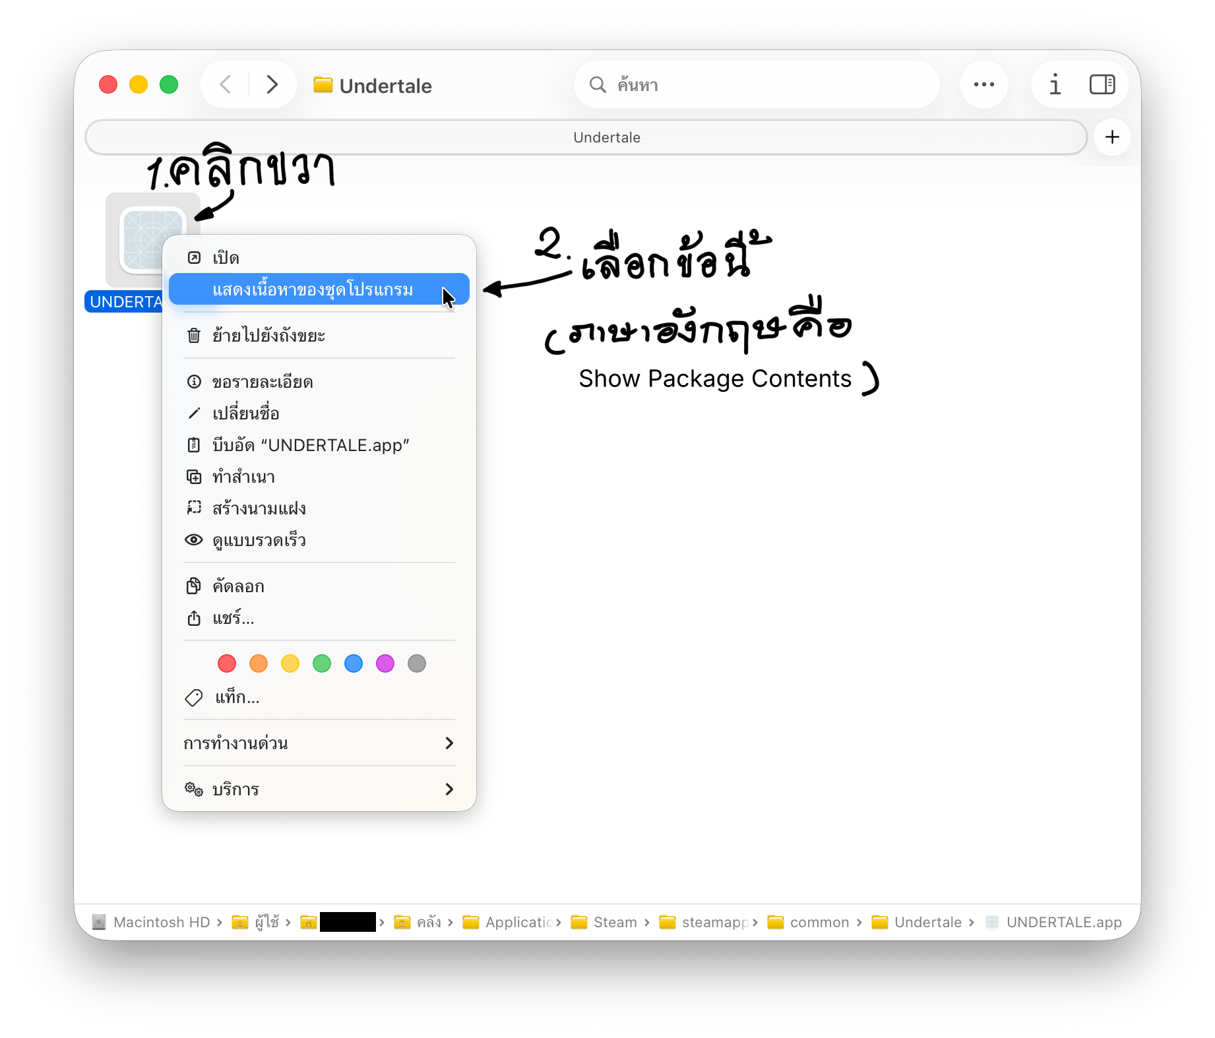Click steamapps folder in the path bar

pos(704,922)
